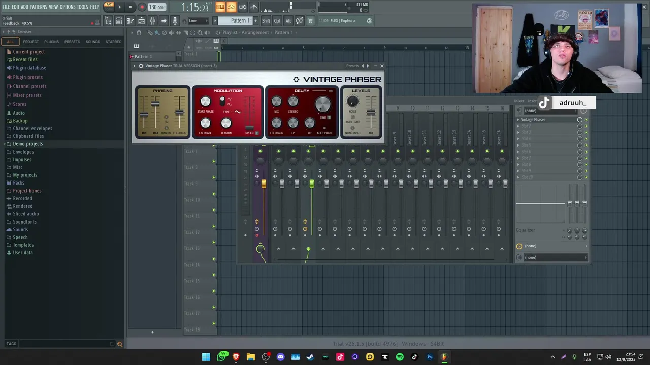Expand the Slot 2 effect menu
This screenshot has height=365, width=650.
[x=518, y=126]
